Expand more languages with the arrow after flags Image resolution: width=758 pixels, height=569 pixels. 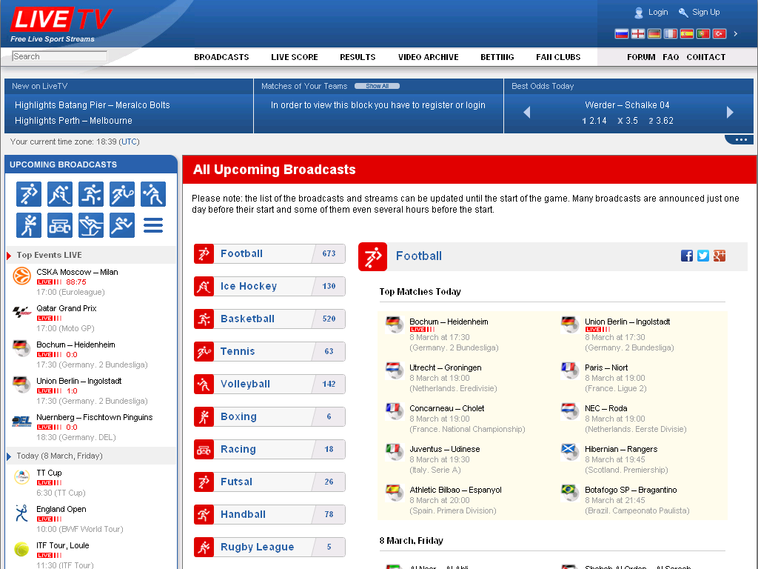point(735,34)
